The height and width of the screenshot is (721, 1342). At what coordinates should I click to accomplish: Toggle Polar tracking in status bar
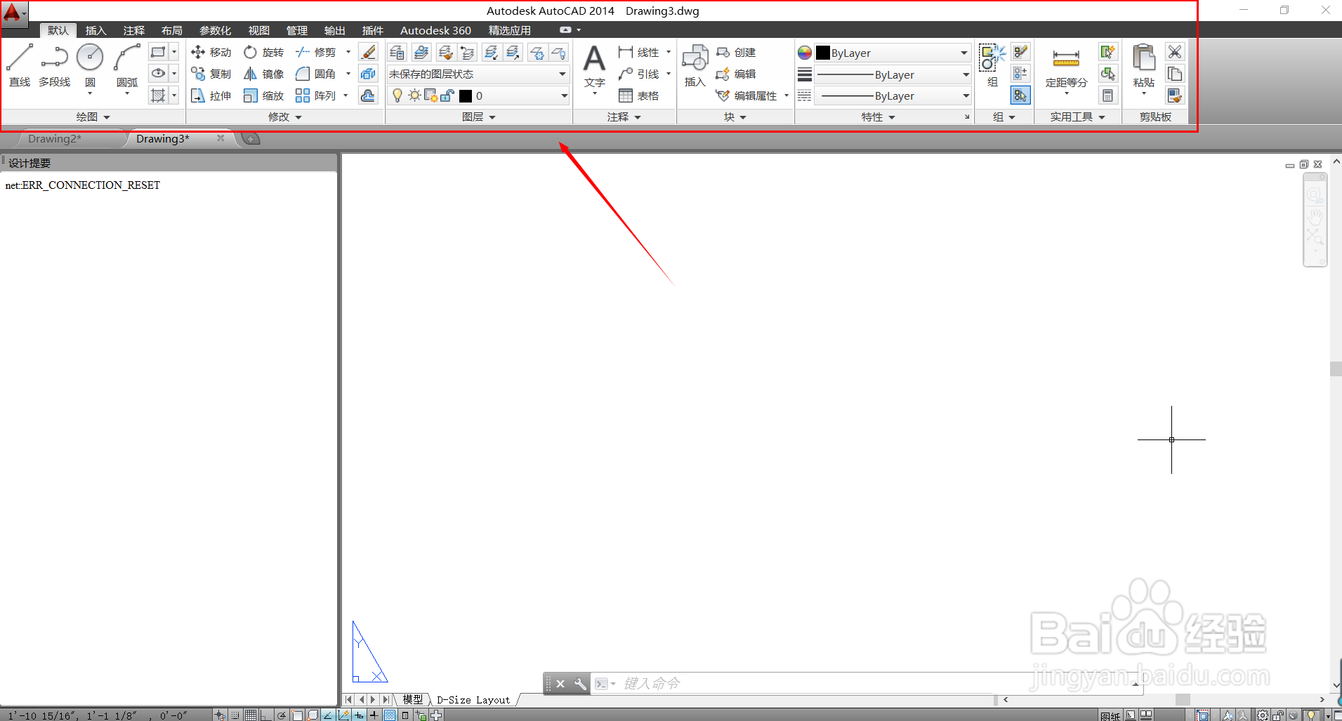pos(282,715)
